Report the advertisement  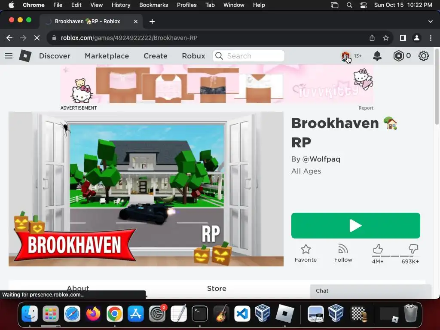pos(366,108)
